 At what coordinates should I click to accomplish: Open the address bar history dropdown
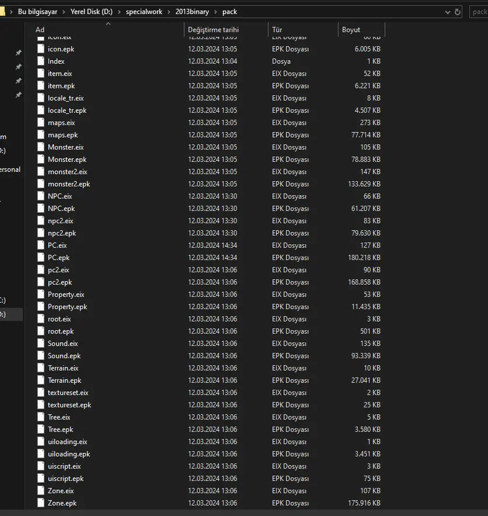click(x=447, y=12)
